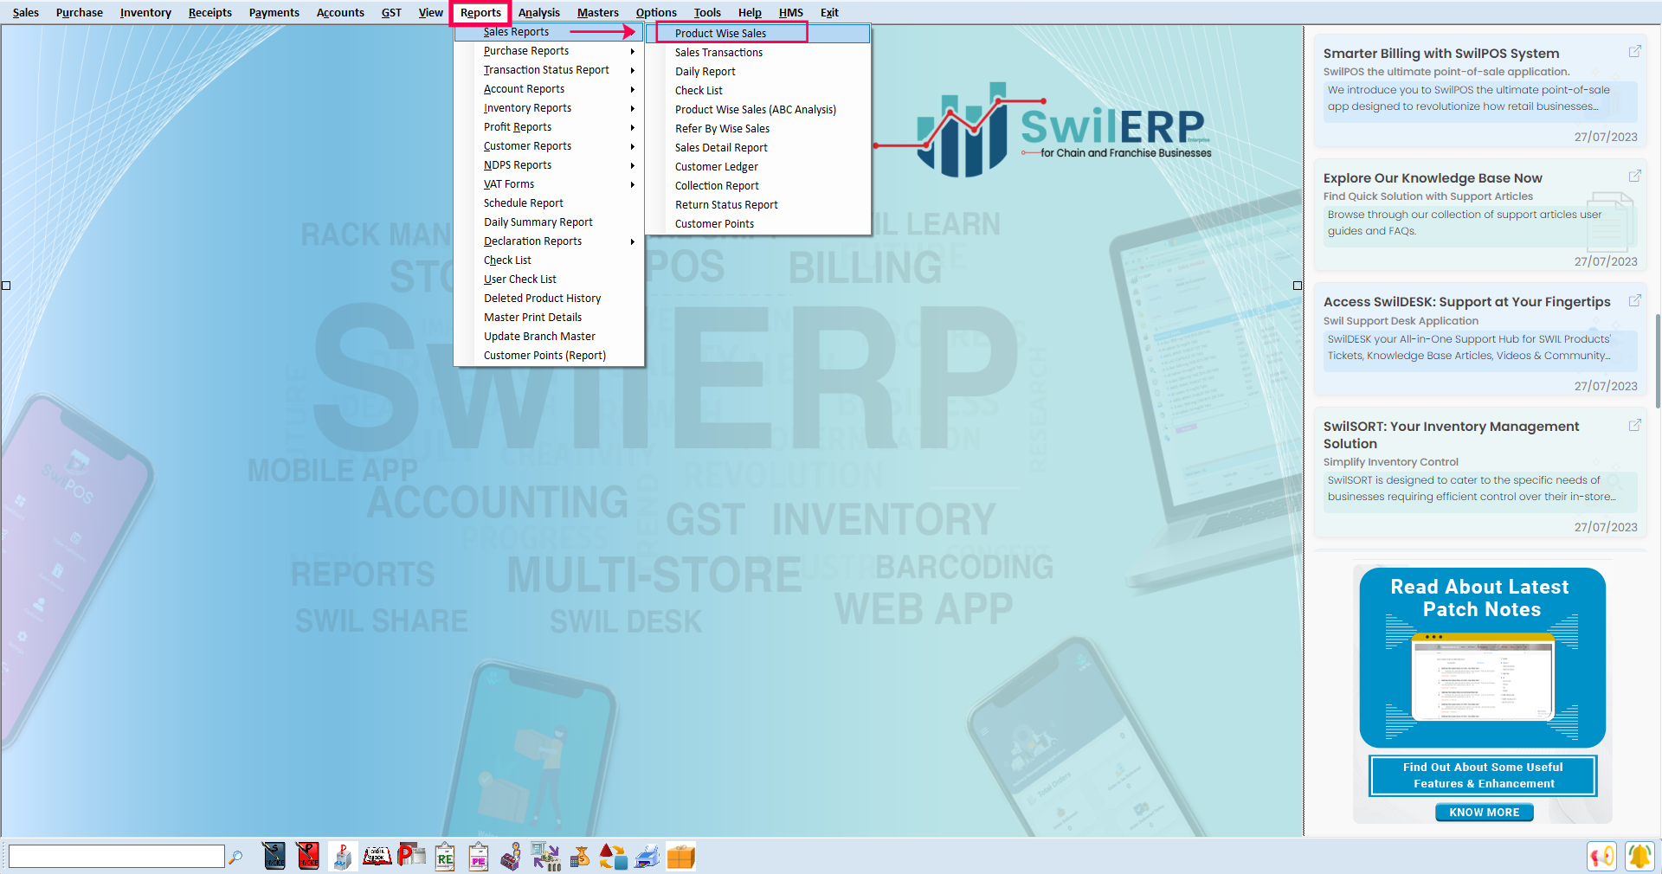Screen dimensions: 1662x874
Task: Open Daily Summary Report
Action: click(549, 222)
